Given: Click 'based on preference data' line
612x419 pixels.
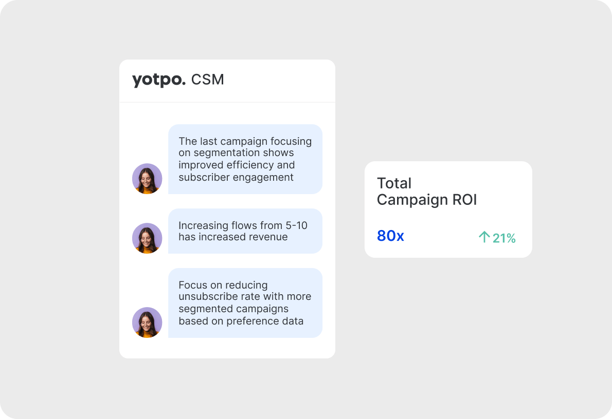Looking at the screenshot, I should [241, 321].
